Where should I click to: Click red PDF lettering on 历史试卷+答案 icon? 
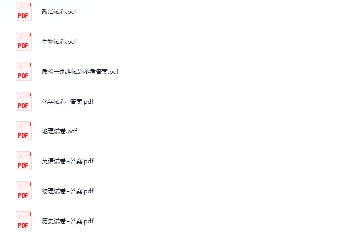coord(23,225)
